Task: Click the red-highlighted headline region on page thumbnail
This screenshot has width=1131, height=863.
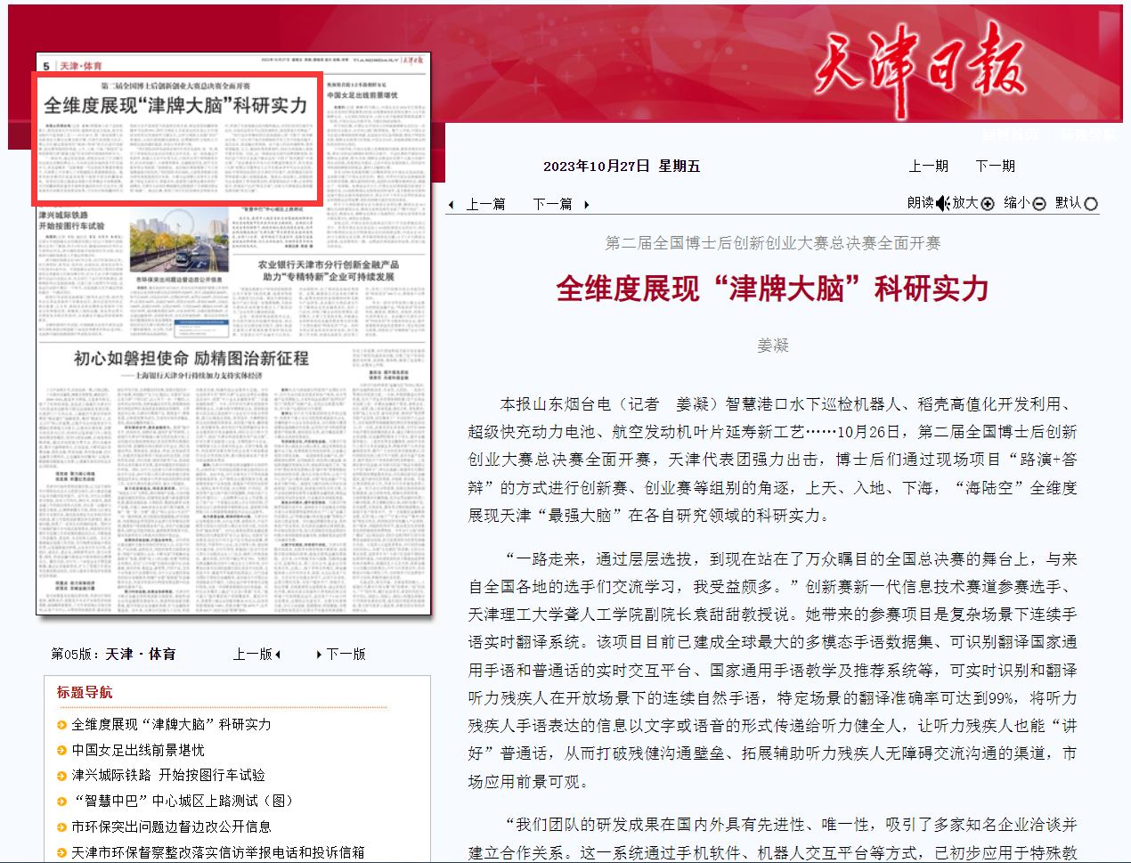Action: (177, 140)
